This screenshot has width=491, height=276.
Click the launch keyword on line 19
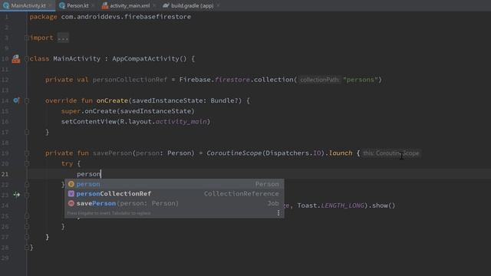(341, 153)
